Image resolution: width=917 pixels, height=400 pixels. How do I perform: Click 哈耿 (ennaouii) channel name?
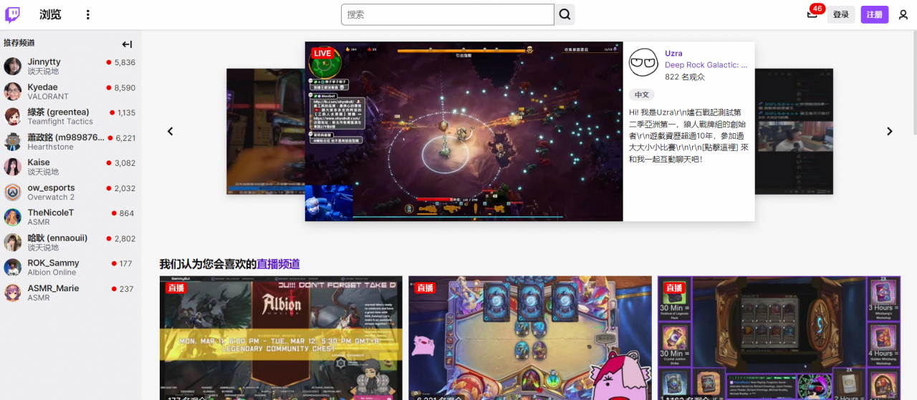(57, 238)
